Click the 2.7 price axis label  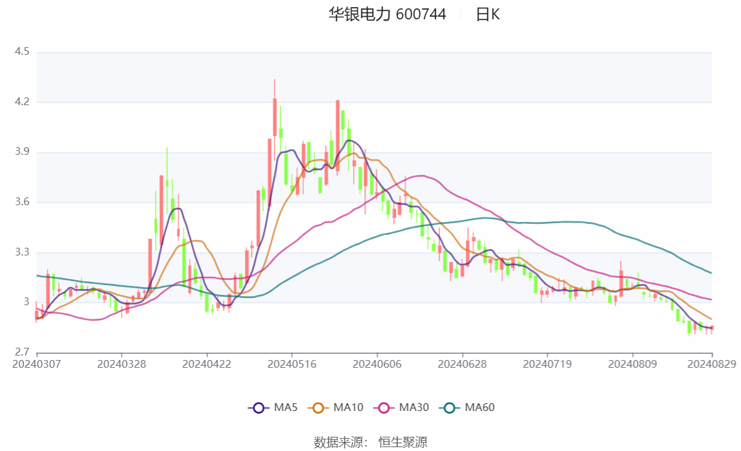coord(22,352)
